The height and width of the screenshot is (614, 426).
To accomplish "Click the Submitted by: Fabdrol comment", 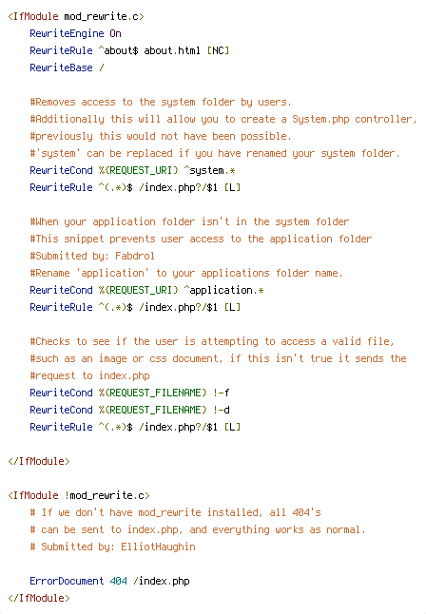I will coord(92,256).
